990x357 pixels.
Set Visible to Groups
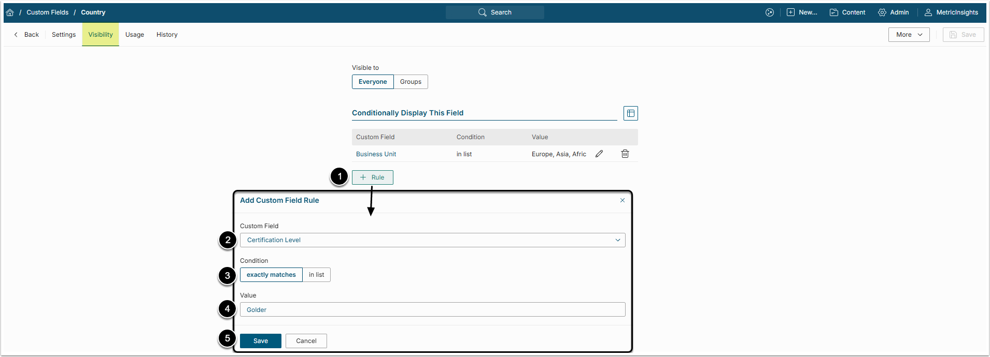[411, 82]
